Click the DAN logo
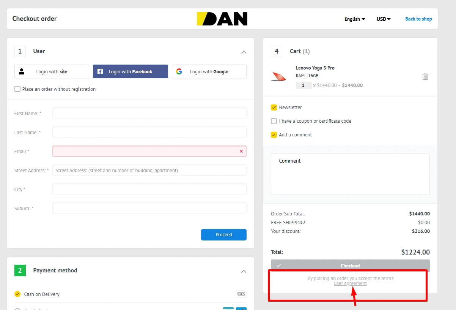Image resolution: width=456 pixels, height=310 pixels. (222, 19)
